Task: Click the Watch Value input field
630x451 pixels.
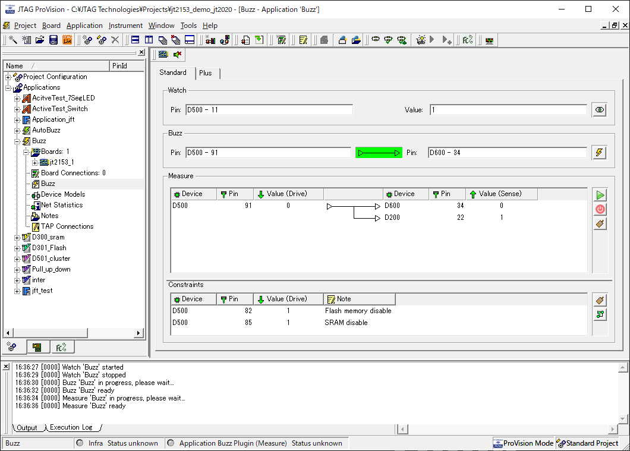Action: (508, 110)
